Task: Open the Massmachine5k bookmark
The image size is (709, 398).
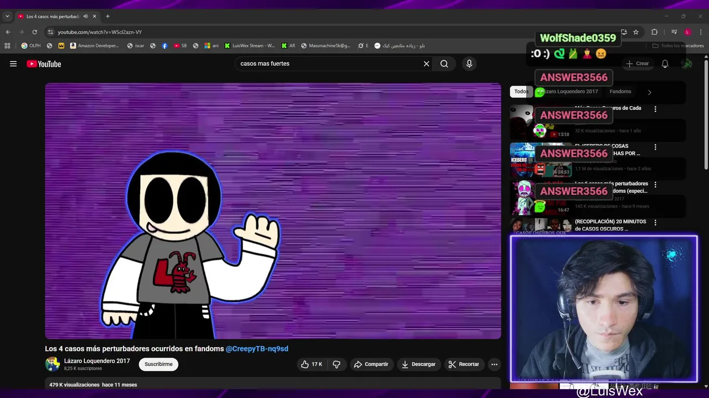Action: (x=326, y=46)
